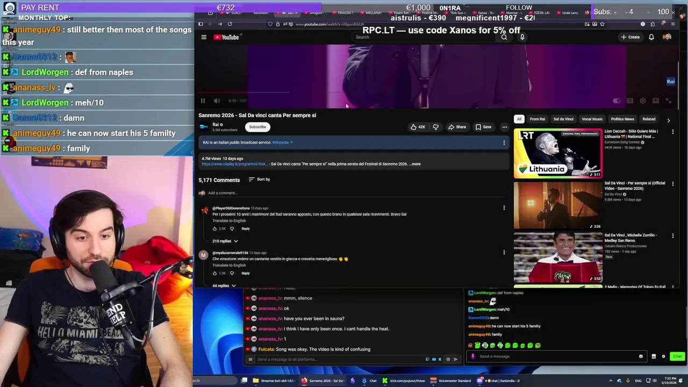Screen dimensions: 688x387
Task: Bookmark page with star icon
Action: pos(602,24)
